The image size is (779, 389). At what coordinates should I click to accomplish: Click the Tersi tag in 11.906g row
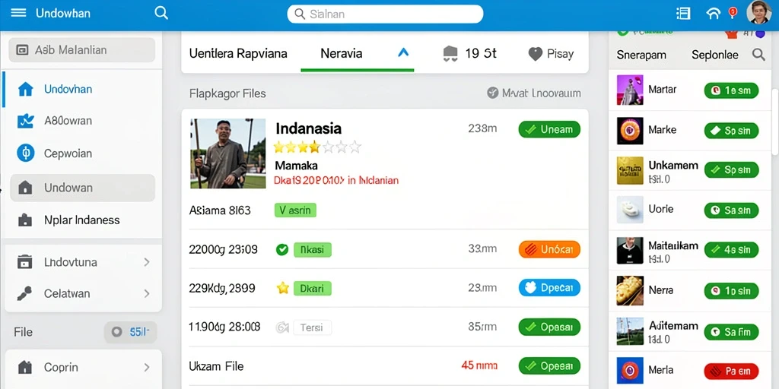coord(313,327)
